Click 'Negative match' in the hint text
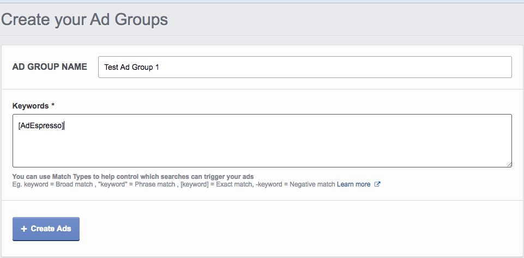 point(311,184)
